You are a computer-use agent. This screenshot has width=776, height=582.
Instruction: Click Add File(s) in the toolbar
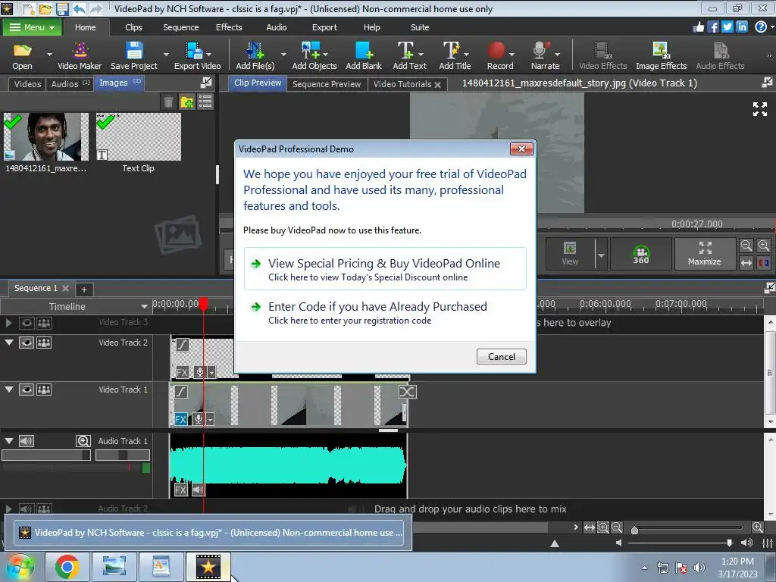point(255,55)
